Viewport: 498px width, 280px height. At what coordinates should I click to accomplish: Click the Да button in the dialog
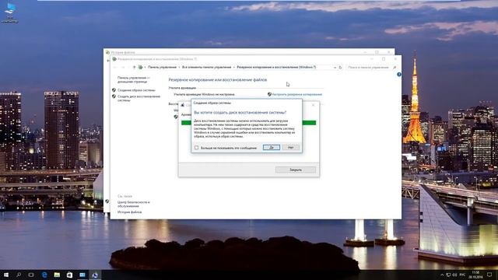coord(272,147)
